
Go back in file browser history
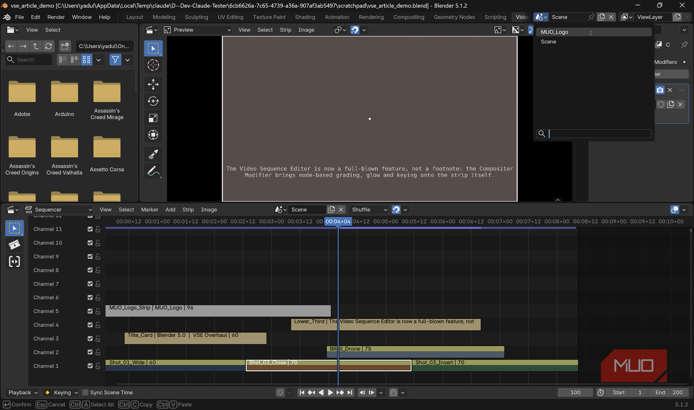(x=11, y=46)
